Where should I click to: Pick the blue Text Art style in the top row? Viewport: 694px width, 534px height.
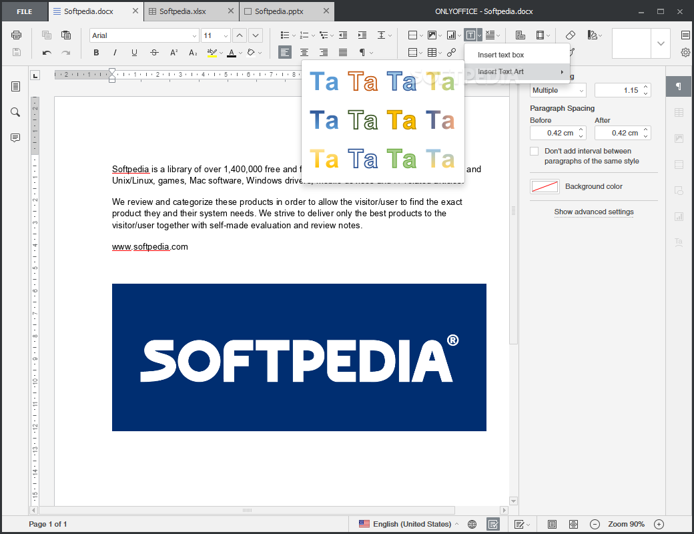coord(324,82)
